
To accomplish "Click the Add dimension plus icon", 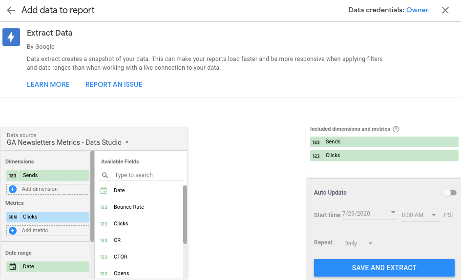I will pyautogui.click(x=13, y=189).
